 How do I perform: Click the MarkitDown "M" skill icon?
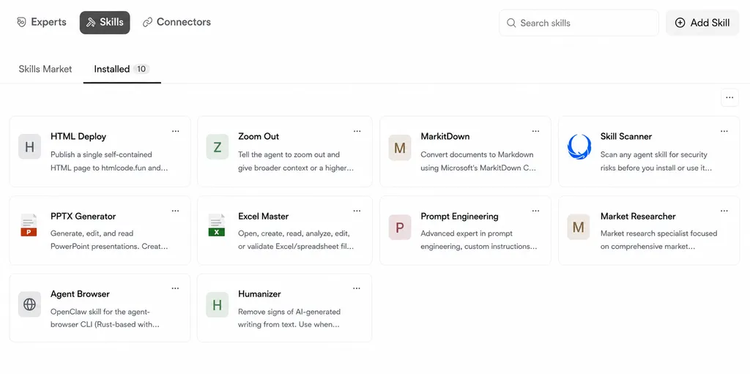(x=400, y=147)
